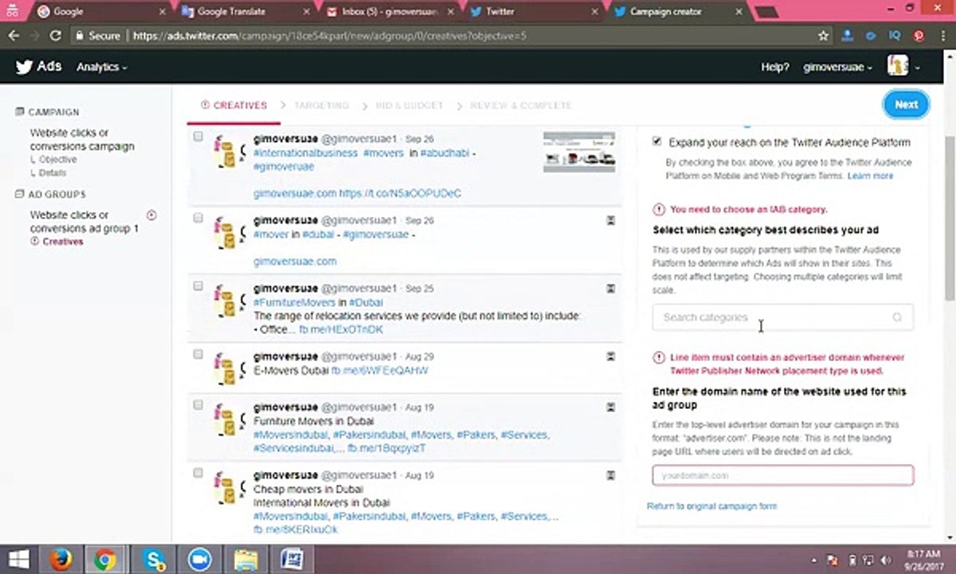Open Website clicks or conversions campaign
956x574 pixels.
82,140
